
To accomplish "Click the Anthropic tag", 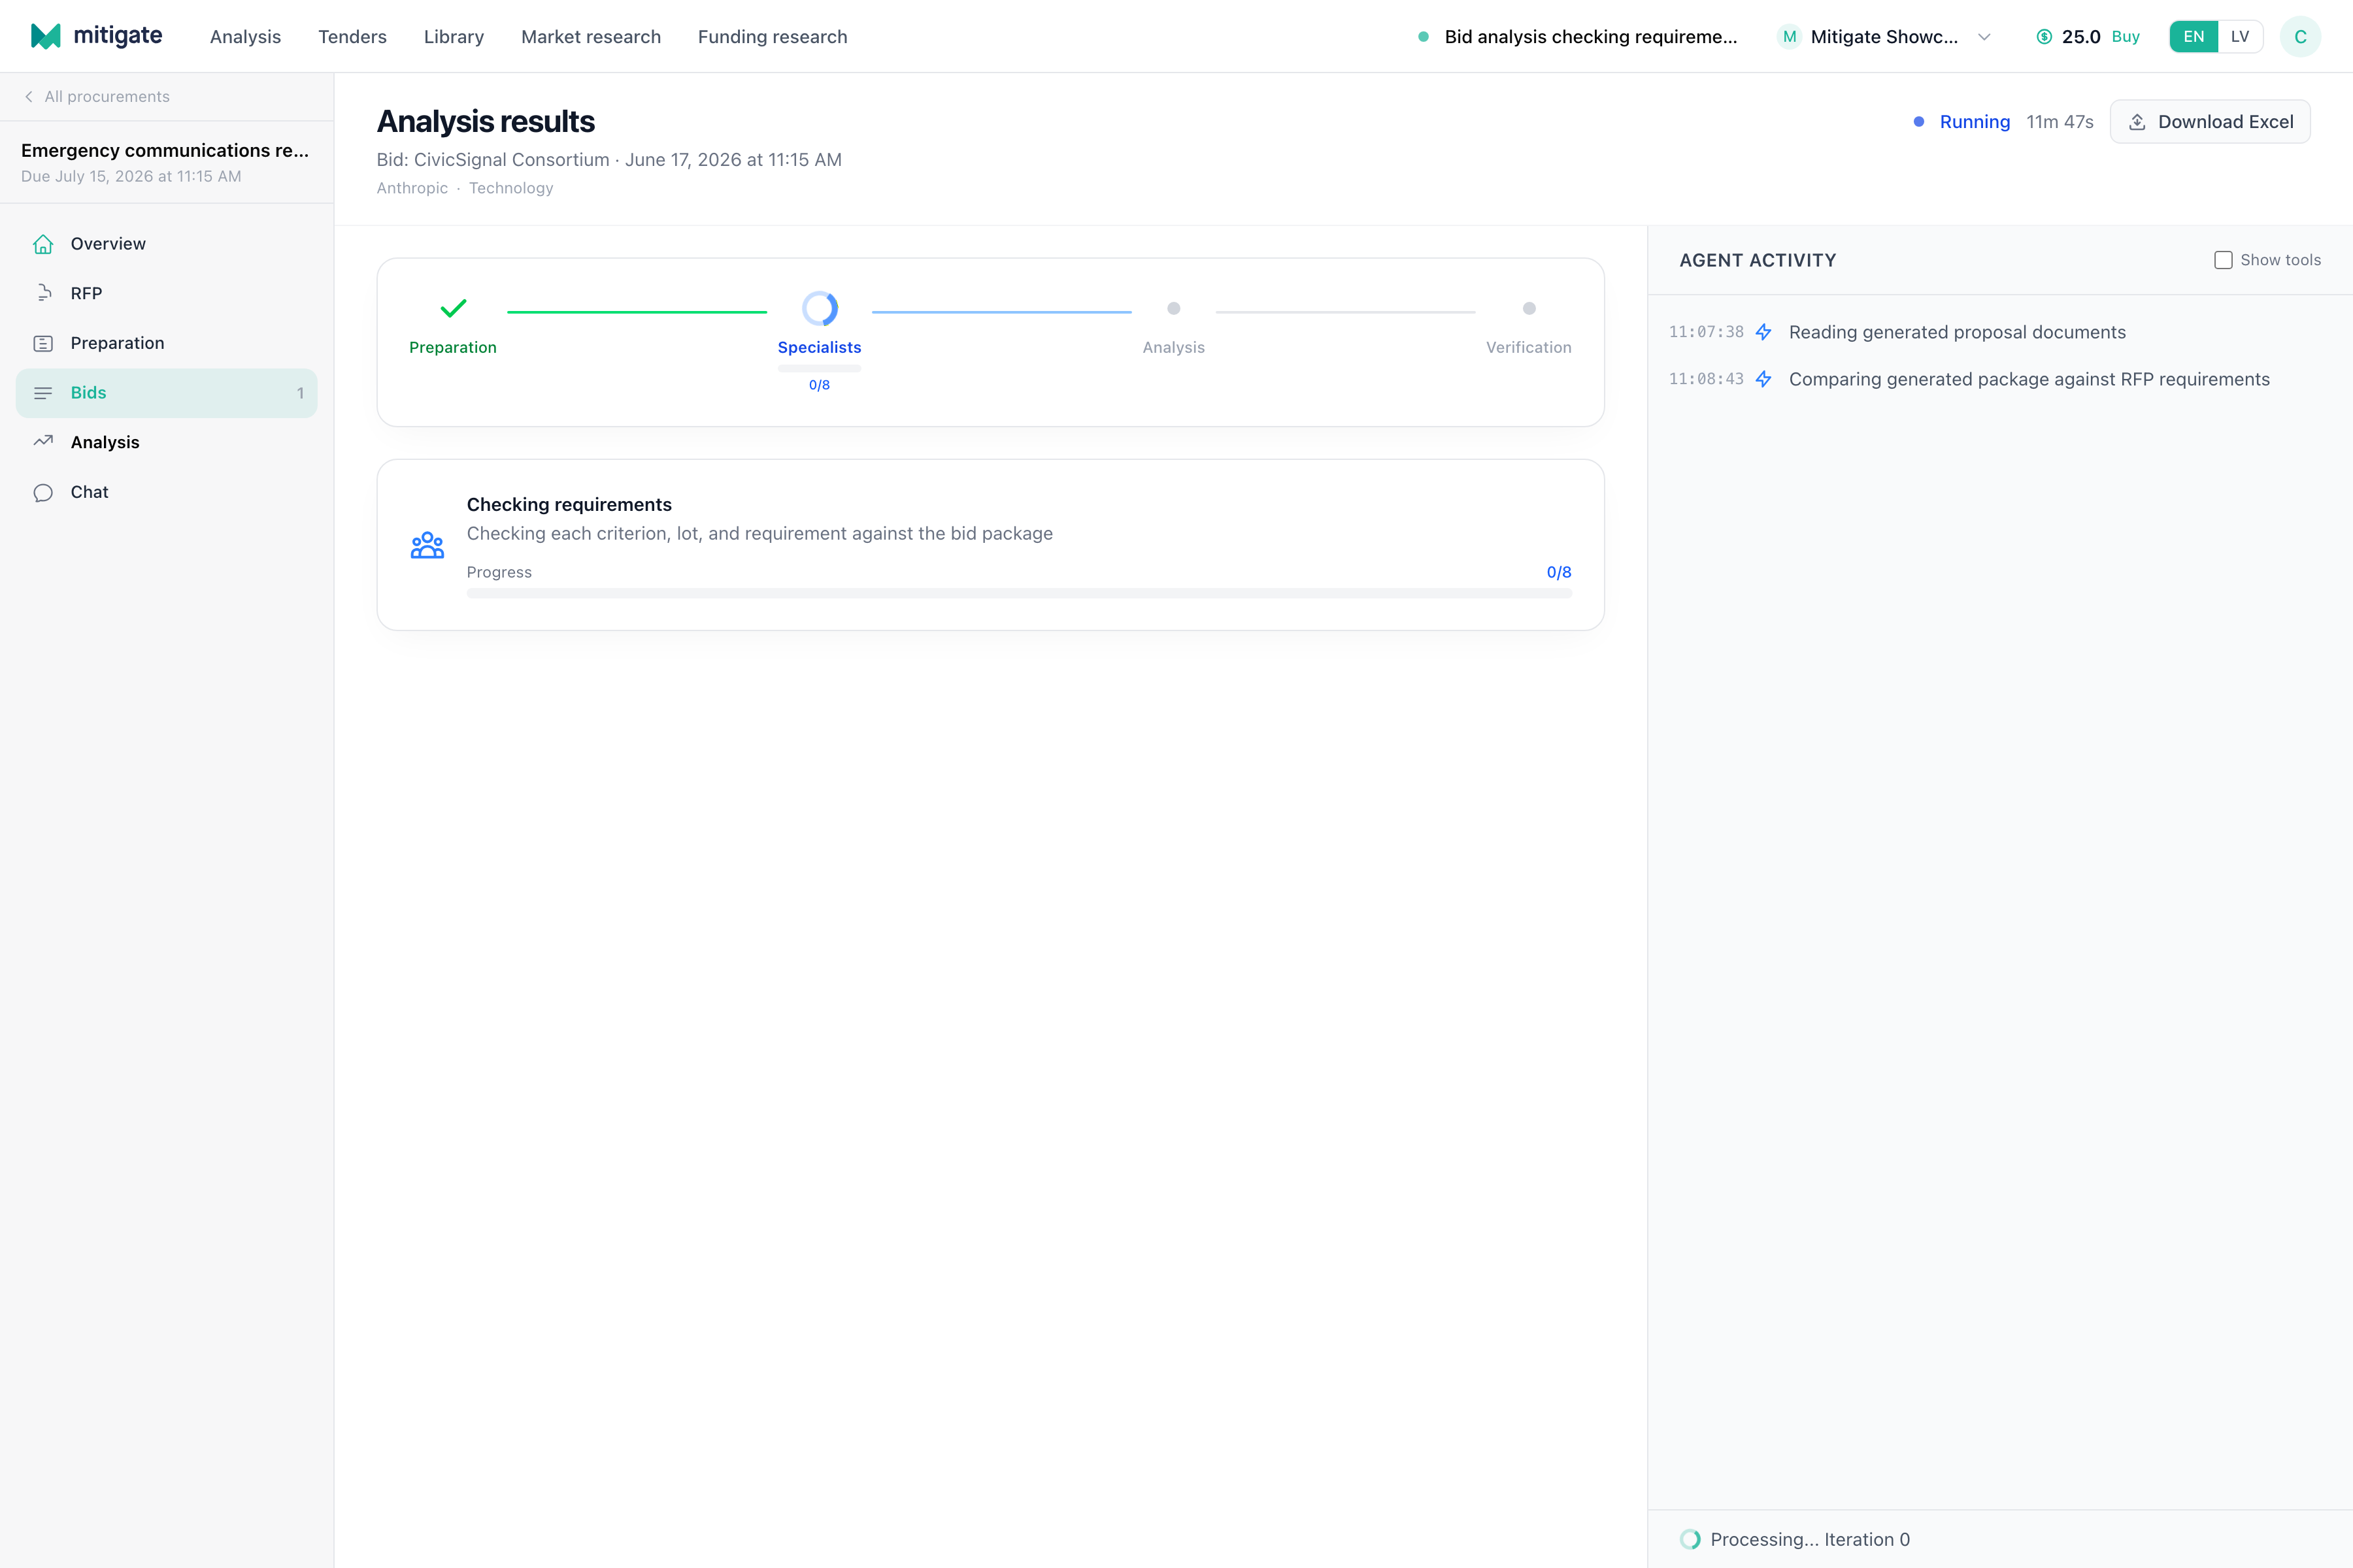I will click(x=412, y=188).
